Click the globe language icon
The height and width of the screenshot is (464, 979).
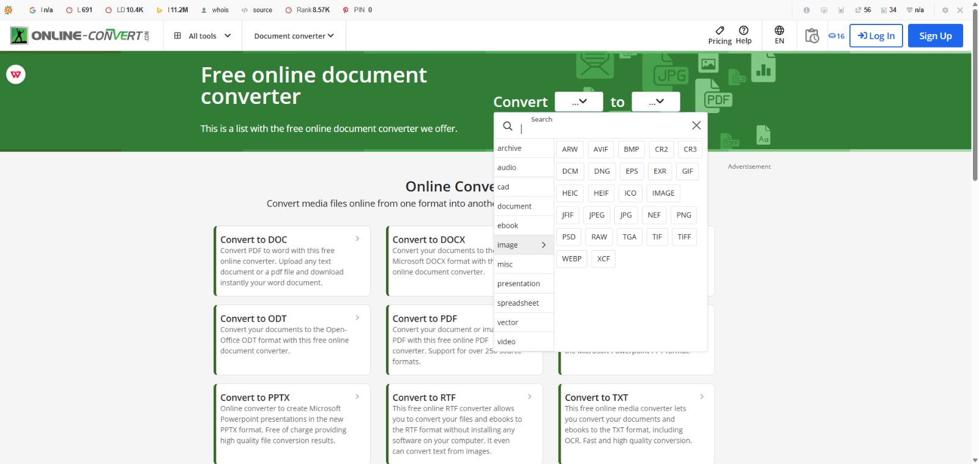pyautogui.click(x=779, y=31)
